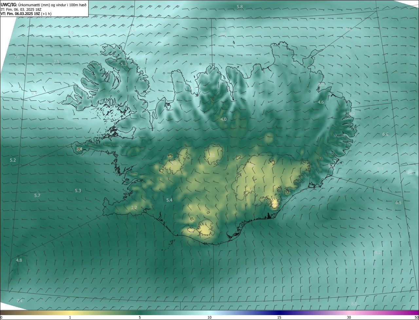Image resolution: width=419 pixels, height=320 pixels.
Task: Click the map value "5.8"
Action: coord(240,7)
